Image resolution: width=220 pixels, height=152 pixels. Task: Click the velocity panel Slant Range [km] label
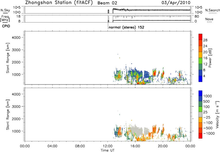coord(8,115)
